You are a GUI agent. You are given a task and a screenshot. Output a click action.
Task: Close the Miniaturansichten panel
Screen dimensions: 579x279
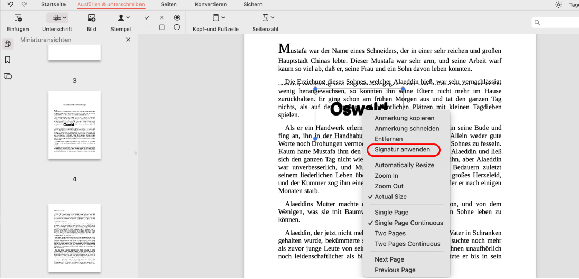[128, 40]
